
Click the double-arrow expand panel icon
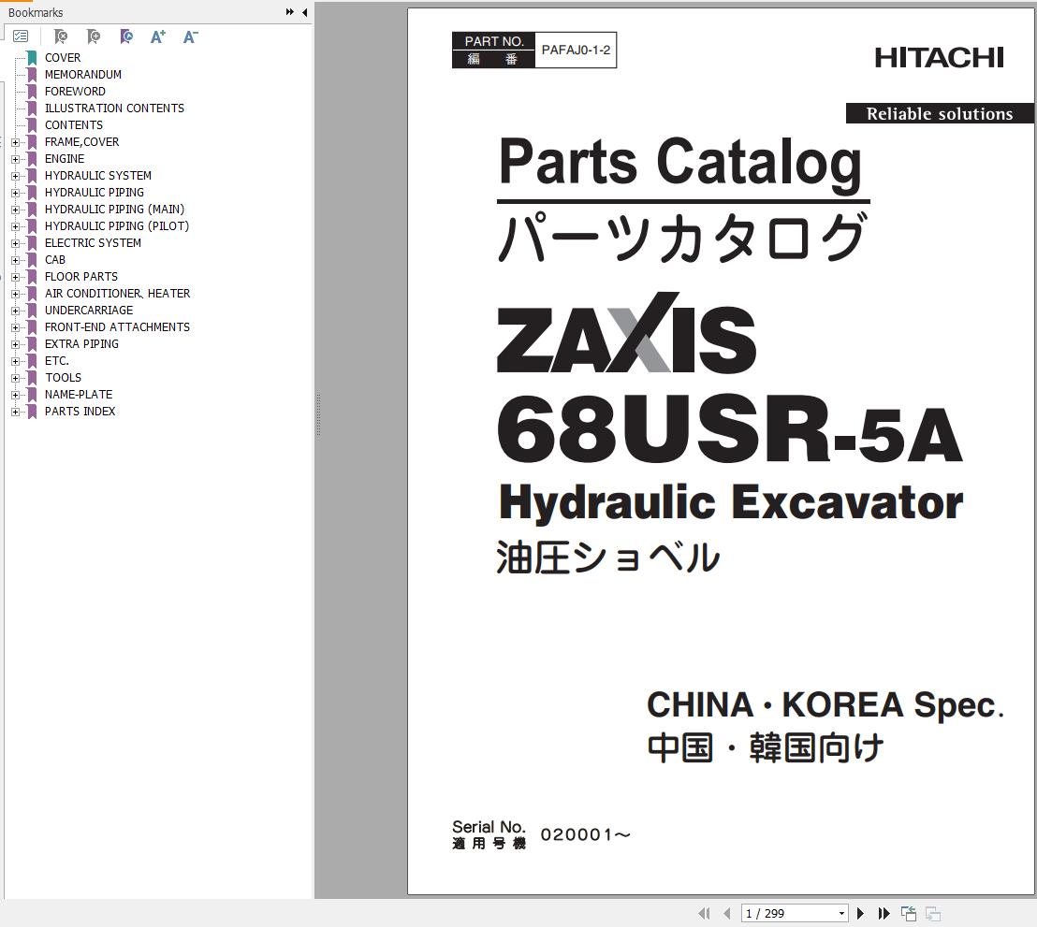coord(290,12)
